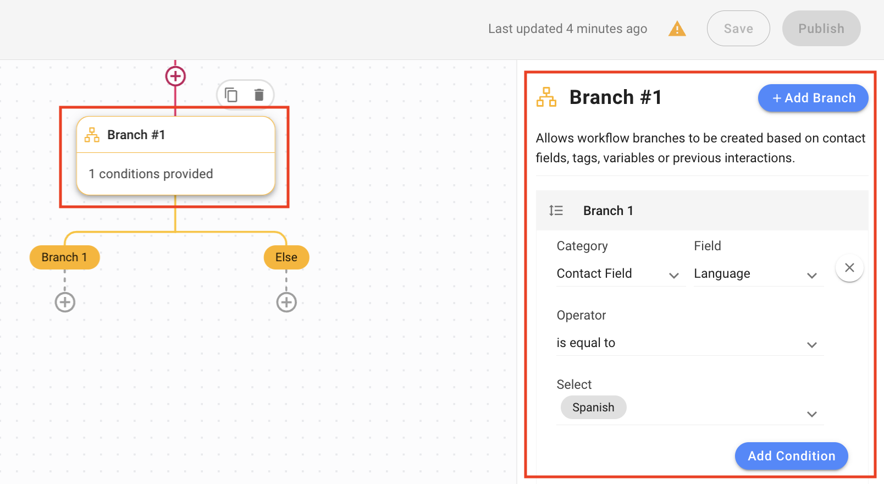Add a step under Branch 1 path

[65, 302]
